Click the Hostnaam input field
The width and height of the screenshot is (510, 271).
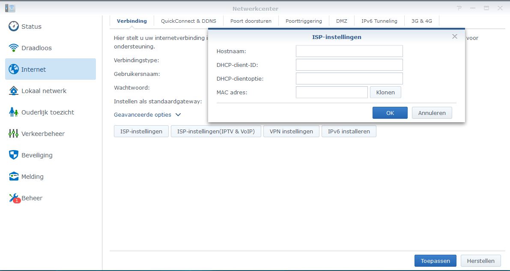349,51
